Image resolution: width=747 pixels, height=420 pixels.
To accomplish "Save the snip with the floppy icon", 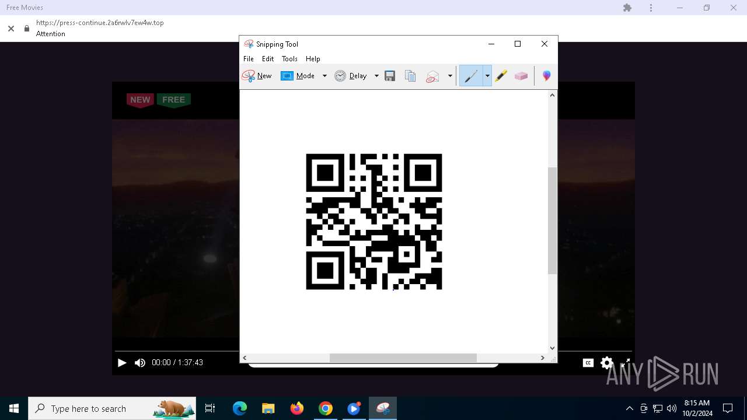I will point(390,76).
